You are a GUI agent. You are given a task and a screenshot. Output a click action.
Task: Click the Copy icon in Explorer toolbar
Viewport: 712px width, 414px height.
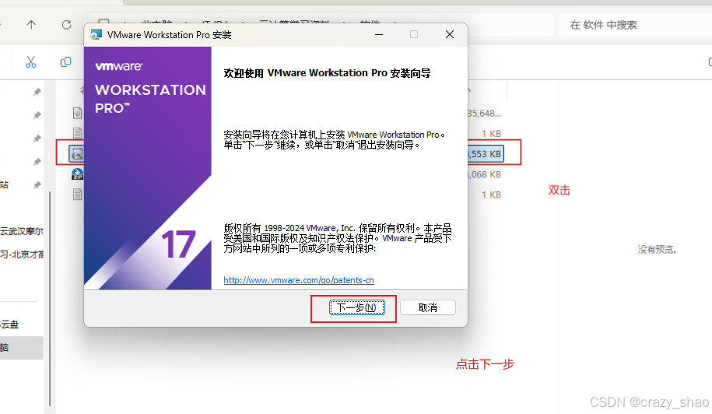pos(66,61)
